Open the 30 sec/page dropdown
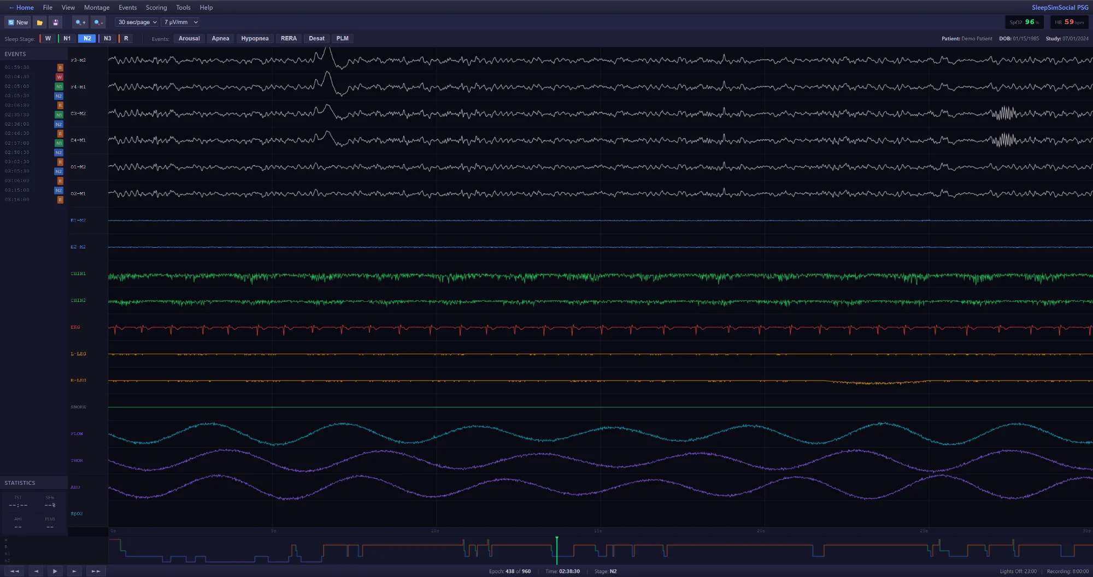1093x577 pixels. coord(137,22)
